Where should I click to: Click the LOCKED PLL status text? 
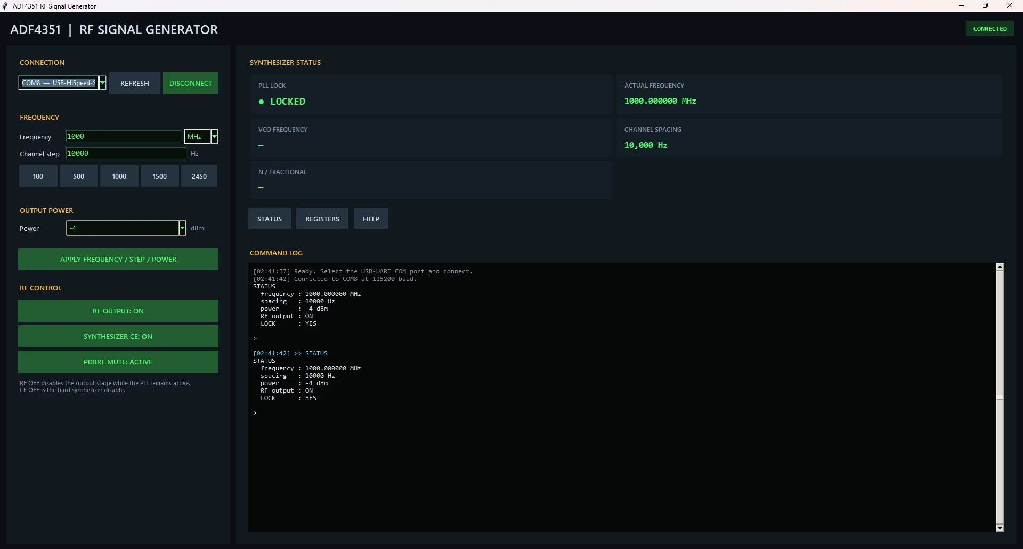click(x=288, y=102)
